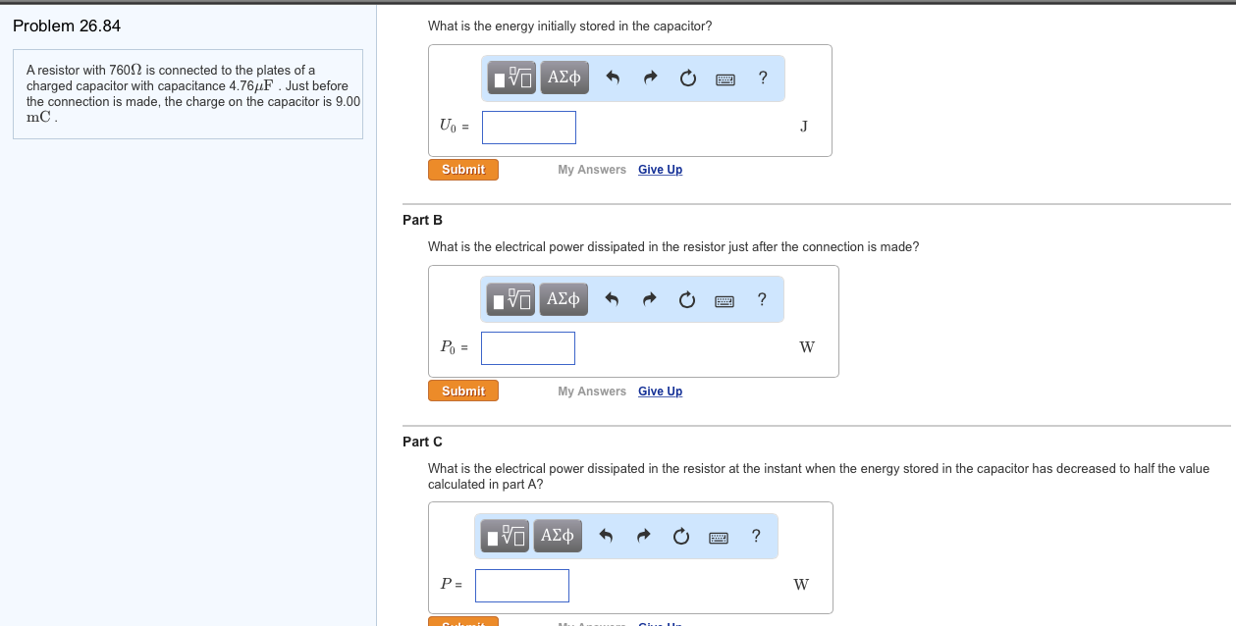Focus the Part C P answer field
This screenshot has width=1236, height=626.
(522, 586)
